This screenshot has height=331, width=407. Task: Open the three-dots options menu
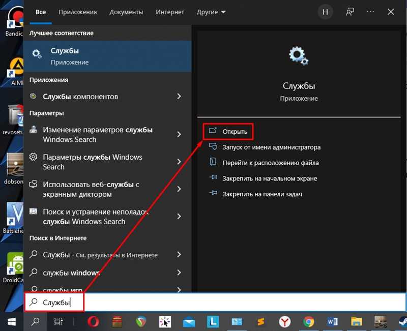pyautogui.click(x=370, y=12)
